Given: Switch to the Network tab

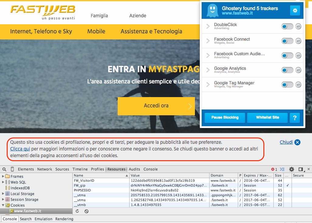Looking at the screenshot, I should (x=45, y=169).
